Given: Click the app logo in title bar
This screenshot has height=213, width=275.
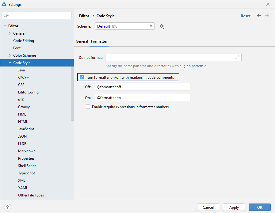Looking at the screenshot, I should tap(4, 4).
